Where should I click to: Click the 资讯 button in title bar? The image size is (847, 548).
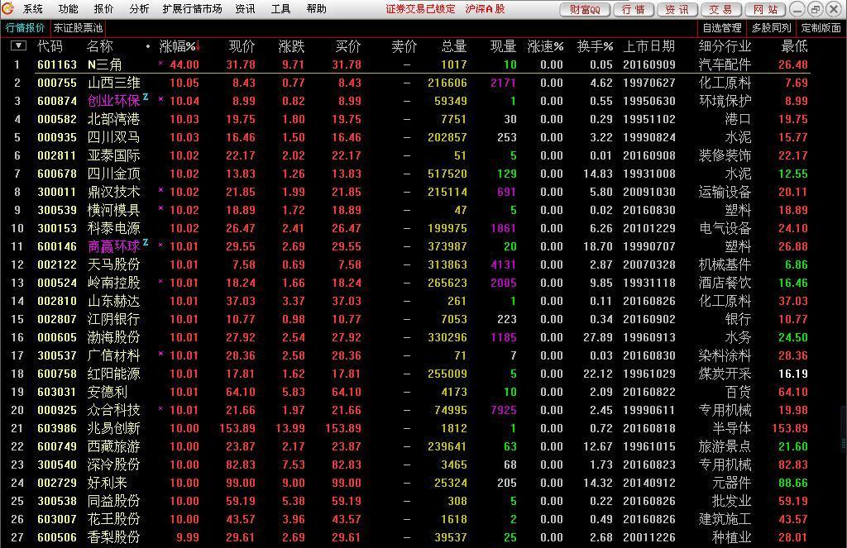click(x=677, y=9)
